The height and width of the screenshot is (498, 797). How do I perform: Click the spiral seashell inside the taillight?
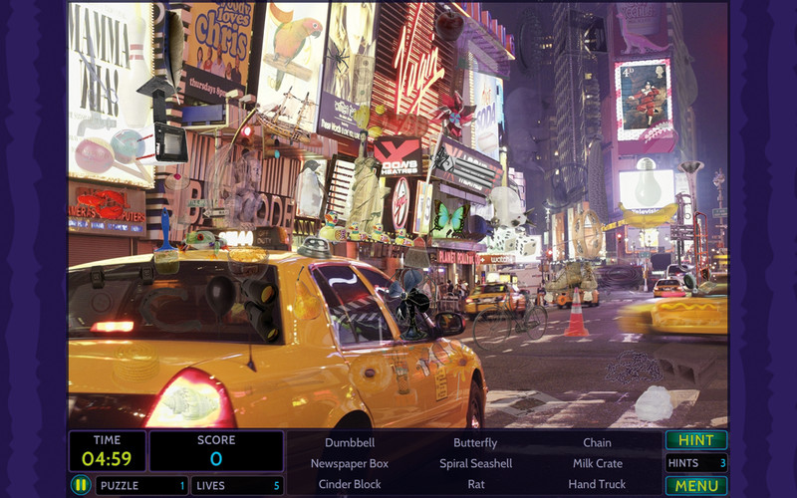191,401
